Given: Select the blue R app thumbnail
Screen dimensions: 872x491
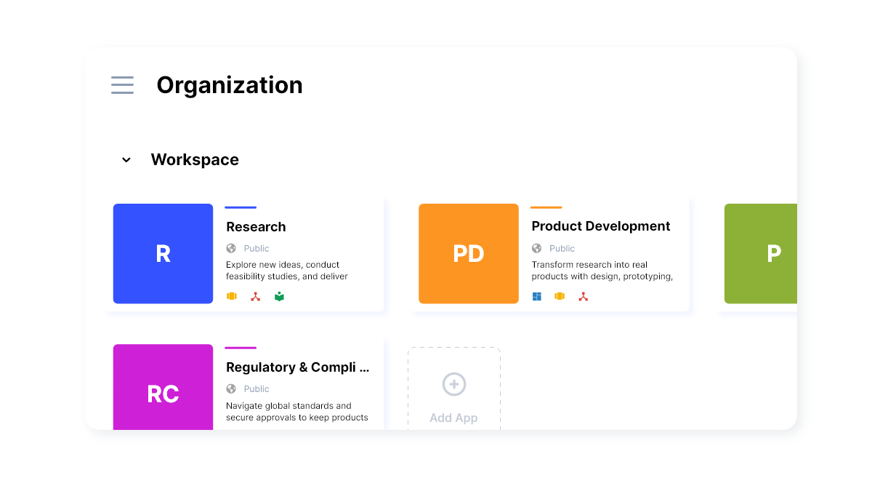Looking at the screenshot, I should [x=163, y=253].
